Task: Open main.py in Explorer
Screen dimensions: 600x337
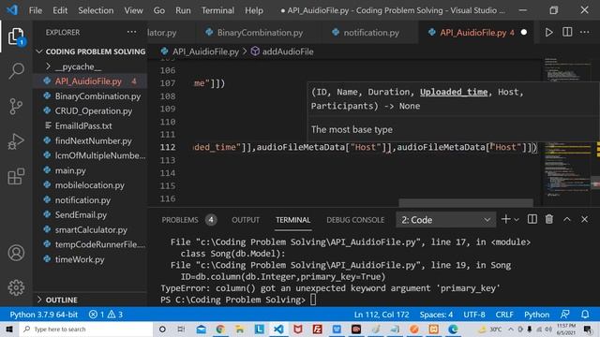Action: (x=90, y=170)
